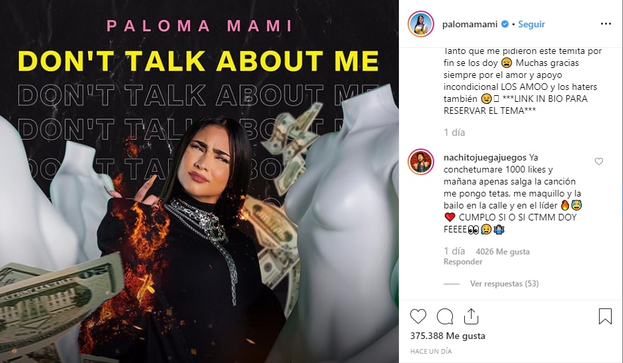Image resolution: width=623 pixels, height=363 pixels.
Task: Open nachitojuegajuegos commenter avatar
Action: pyautogui.click(x=421, y=161)
